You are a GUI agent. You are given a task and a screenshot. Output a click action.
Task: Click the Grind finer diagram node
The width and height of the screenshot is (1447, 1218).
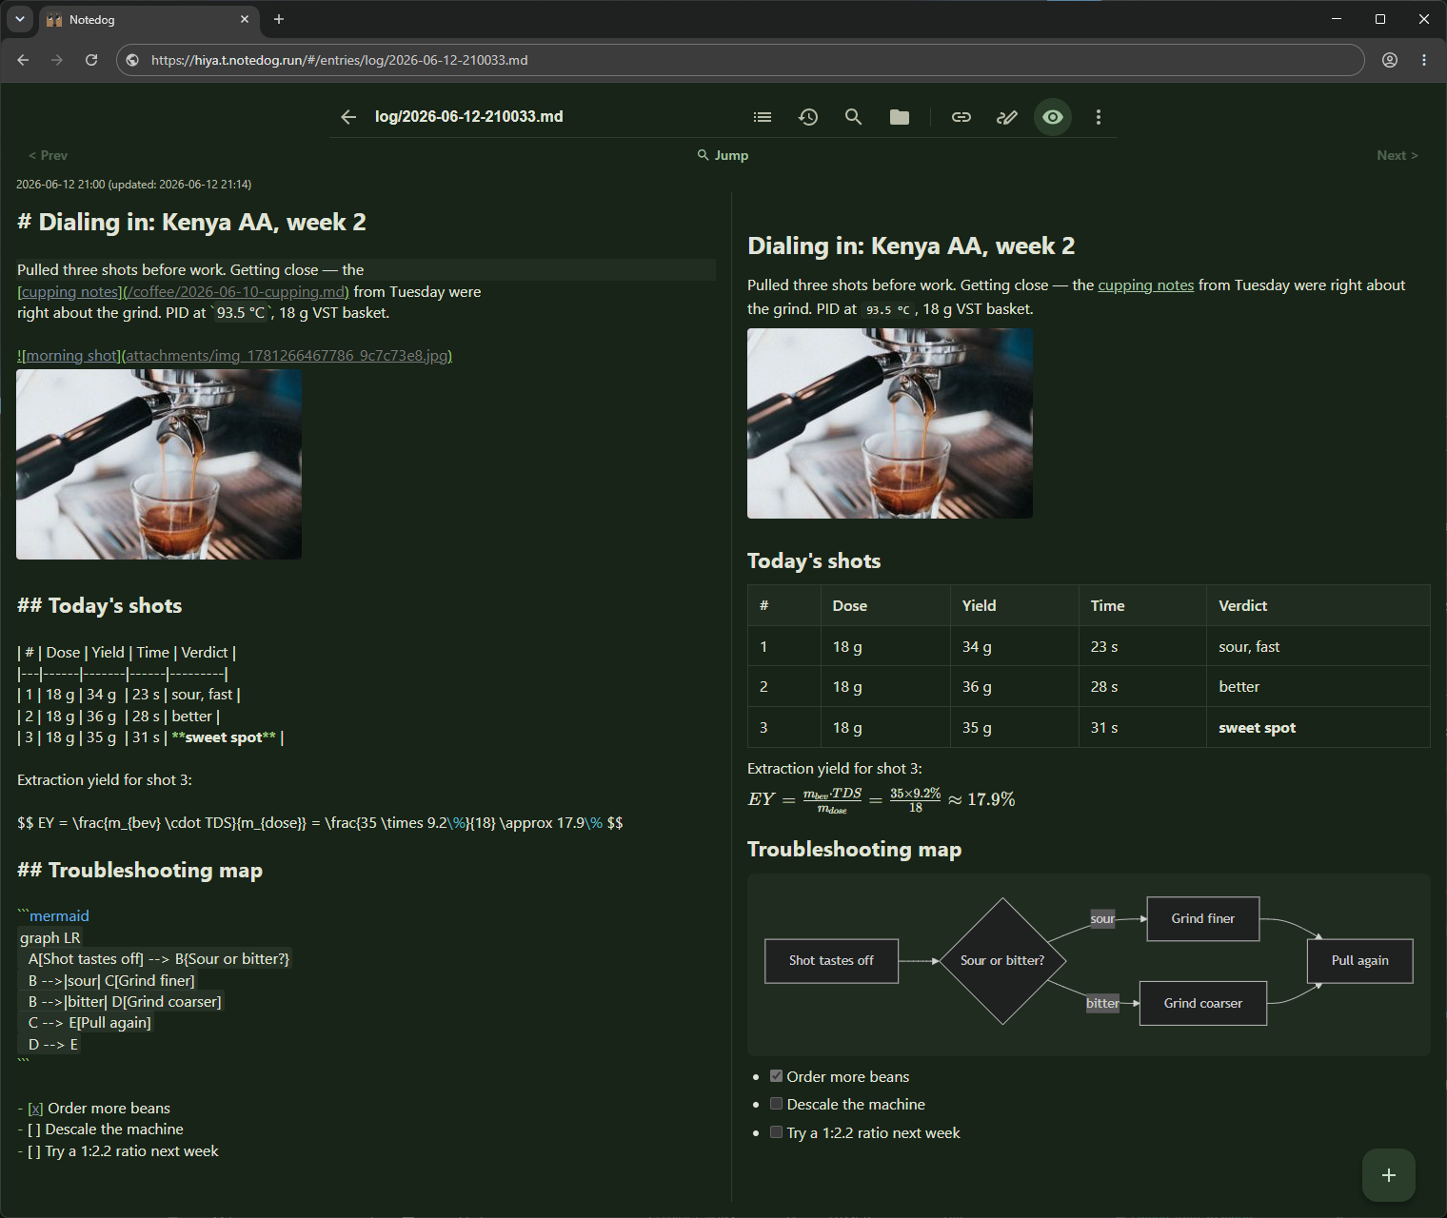coord(1203,918)
